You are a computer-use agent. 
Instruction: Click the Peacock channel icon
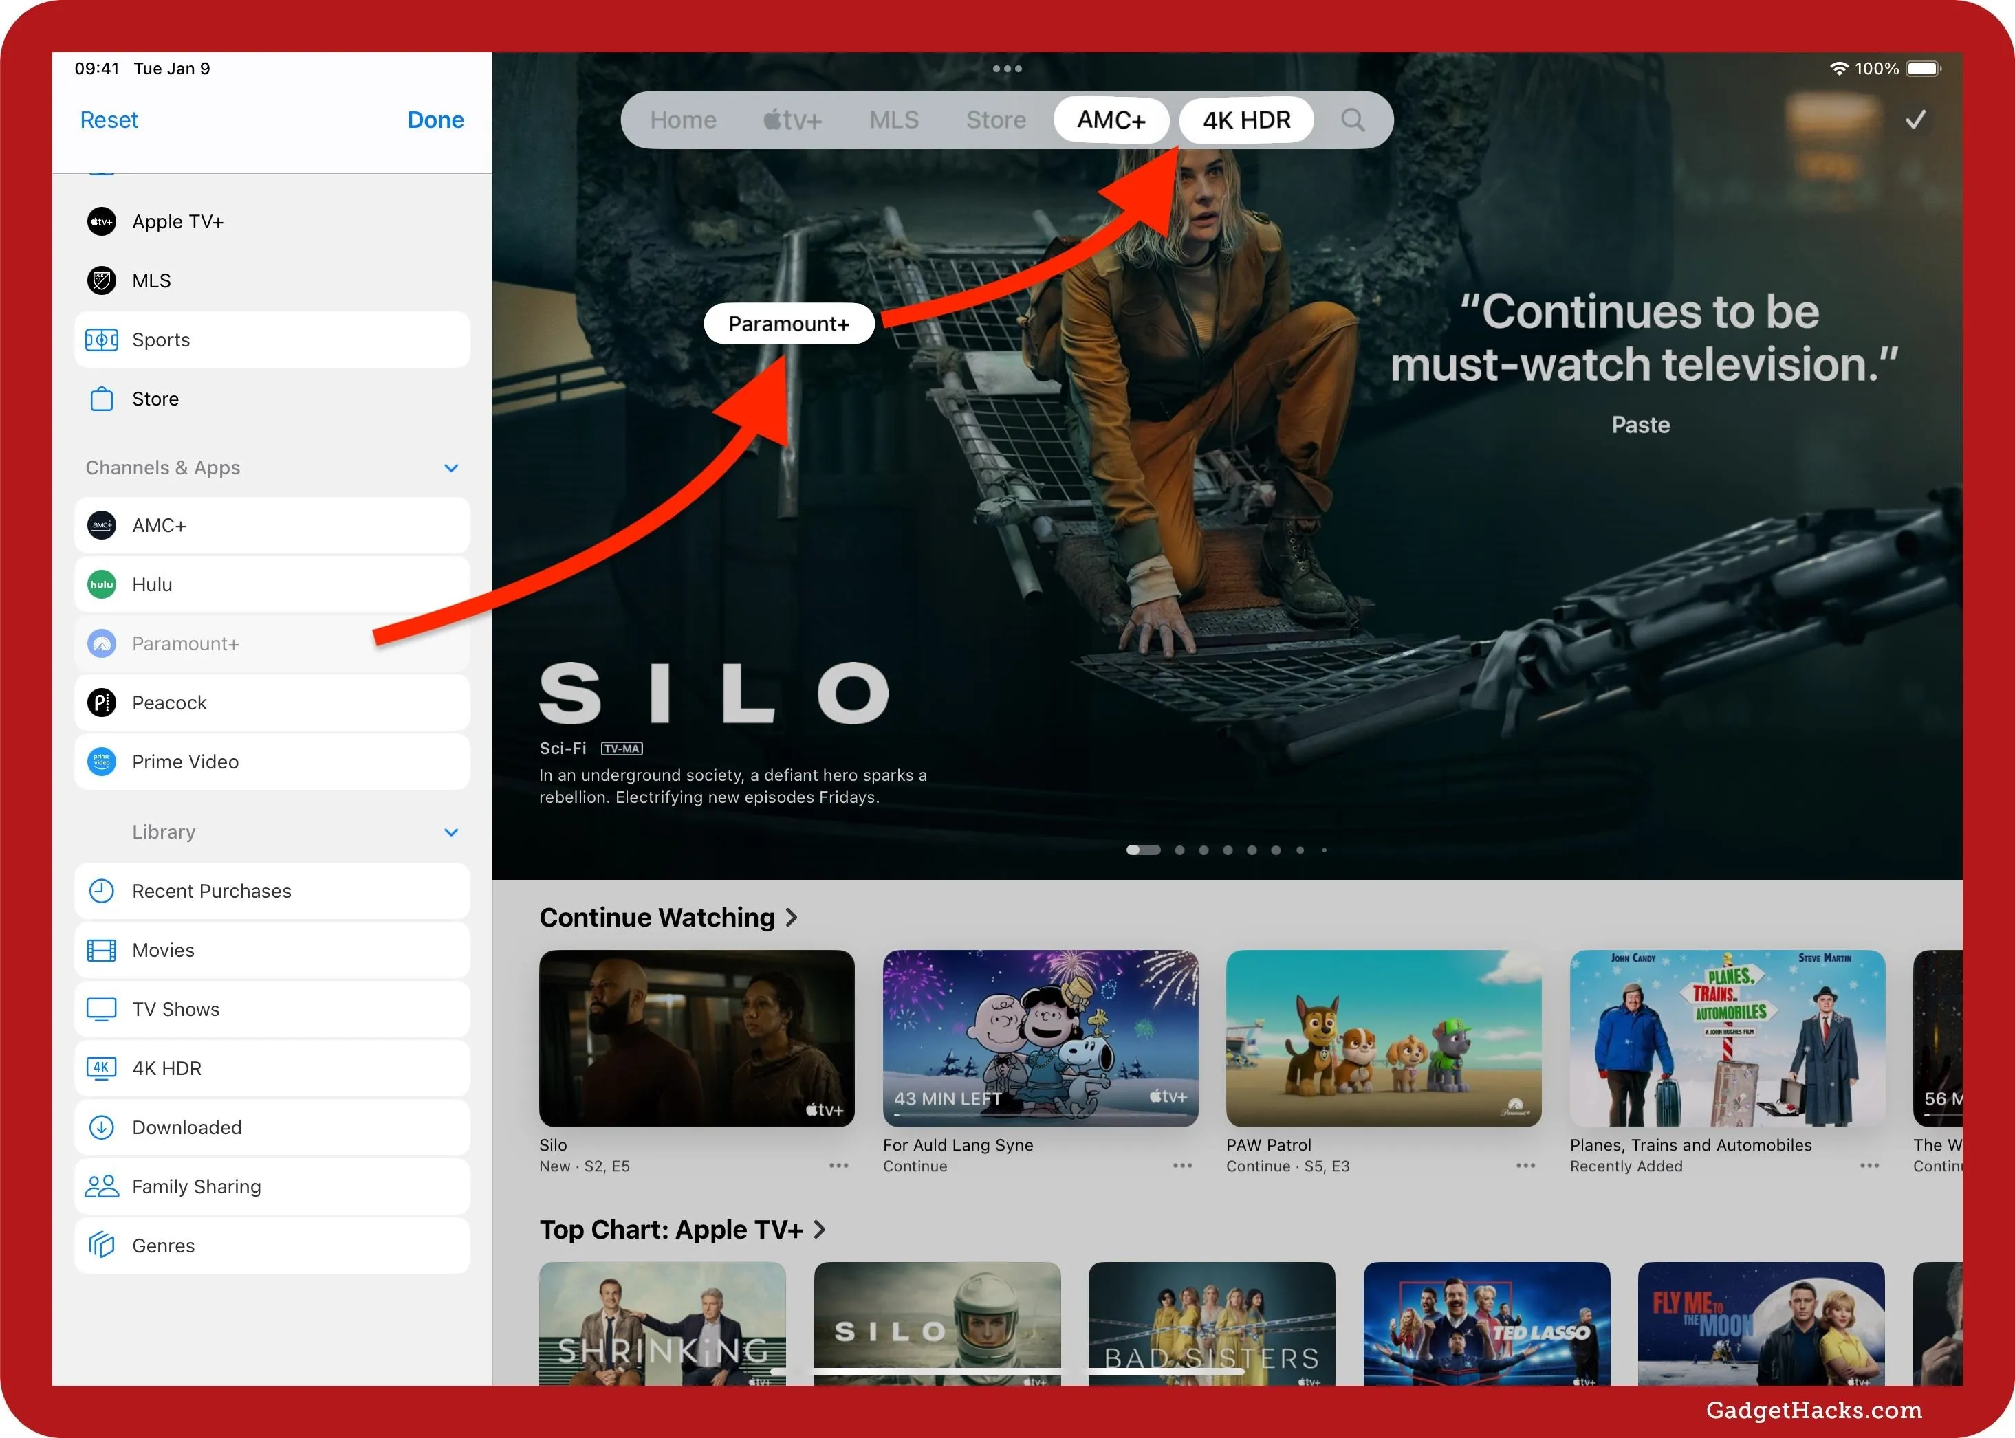pos(102,703)
